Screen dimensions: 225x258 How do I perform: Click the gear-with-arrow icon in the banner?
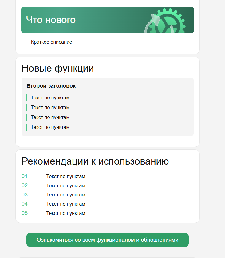(x=165, y=21)
